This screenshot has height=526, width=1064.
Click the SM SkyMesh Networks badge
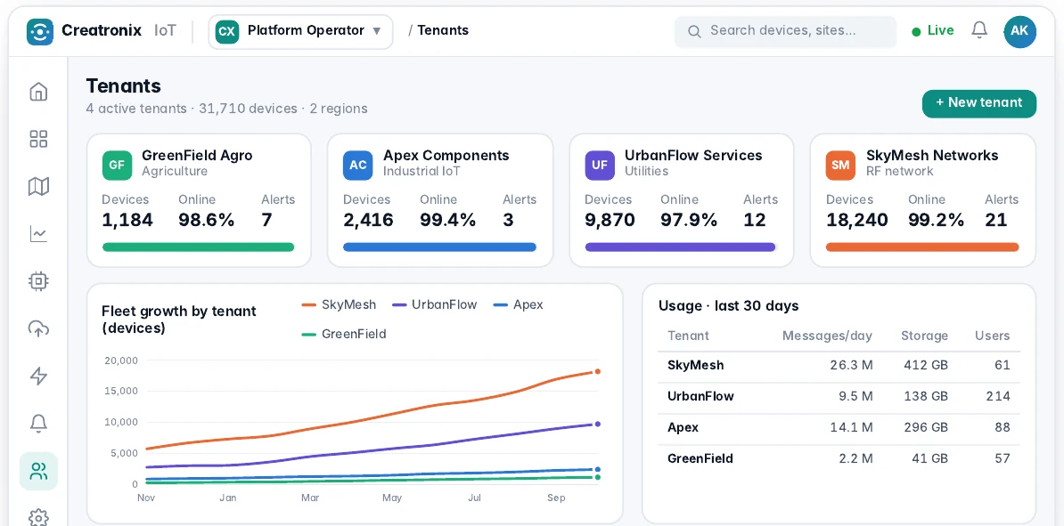tap(840, 166)
